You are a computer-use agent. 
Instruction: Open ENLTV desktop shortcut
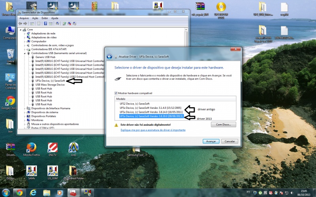53,149
